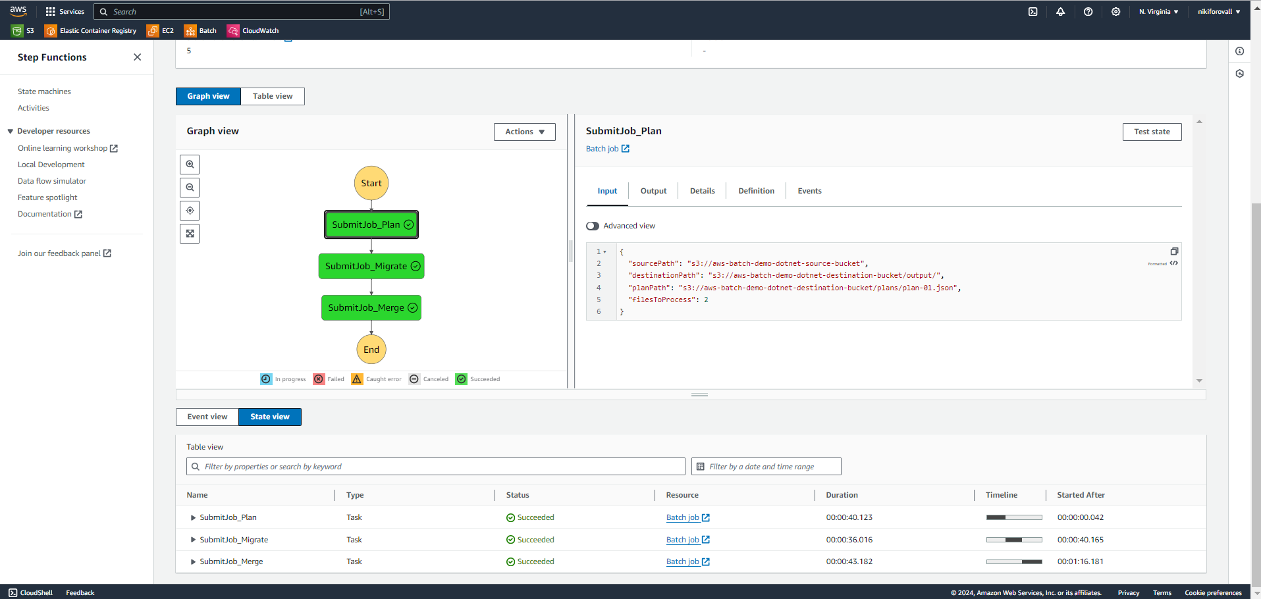This screenshot has width=1261, height=599.
Task: Click the timeline bar for SubmitJob_Merge
Action: 1014,561
